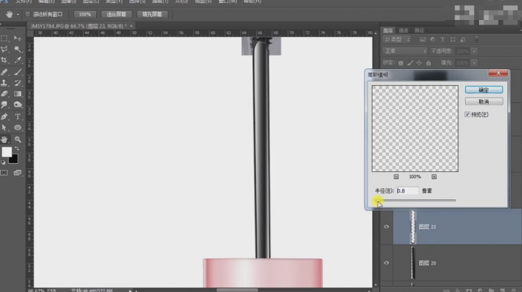
Task: Select the Gradient tool
Action: (18, 94)
